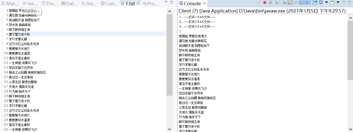Viewport: 353px width, 132px height.
Task: Click up arrow of 1.txt editor scrollbar
Action: [x=170, y=11]
